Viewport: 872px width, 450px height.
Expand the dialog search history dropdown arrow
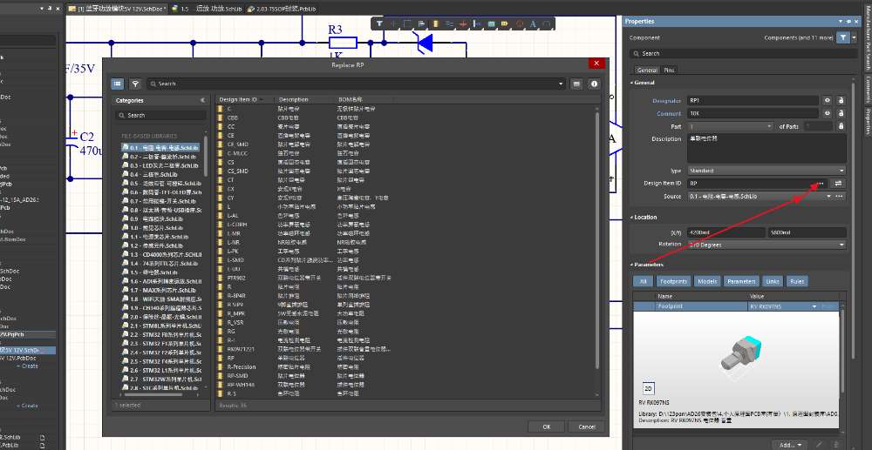(561, 84)
